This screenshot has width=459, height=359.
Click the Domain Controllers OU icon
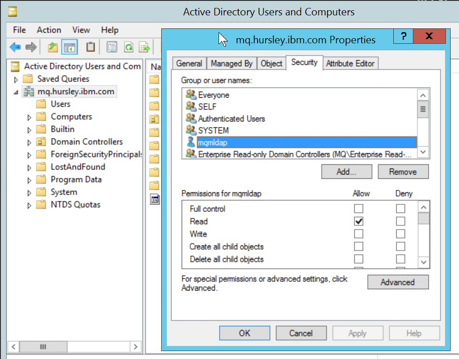tap(41, 142)
